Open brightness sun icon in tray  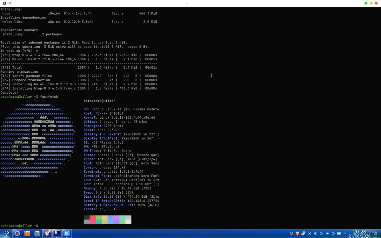click(x=327, y=233)
